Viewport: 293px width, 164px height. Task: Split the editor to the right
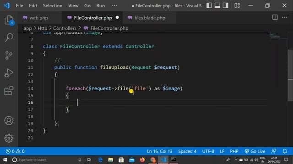coord(275,17)
